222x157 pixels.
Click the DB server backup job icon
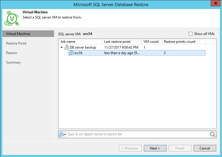click(67, 47)
